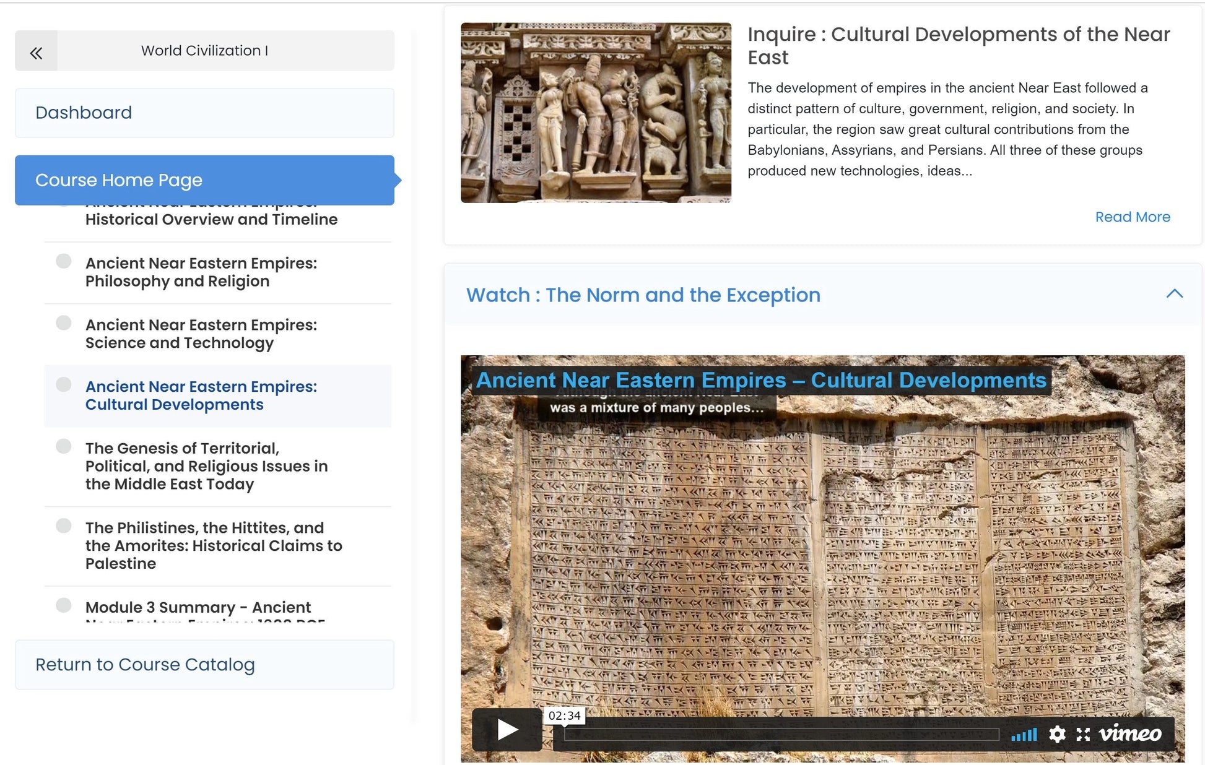
Task: Toggle completion circle for Science and Technology
Action: pyautogui.click(x=64, y=323)
